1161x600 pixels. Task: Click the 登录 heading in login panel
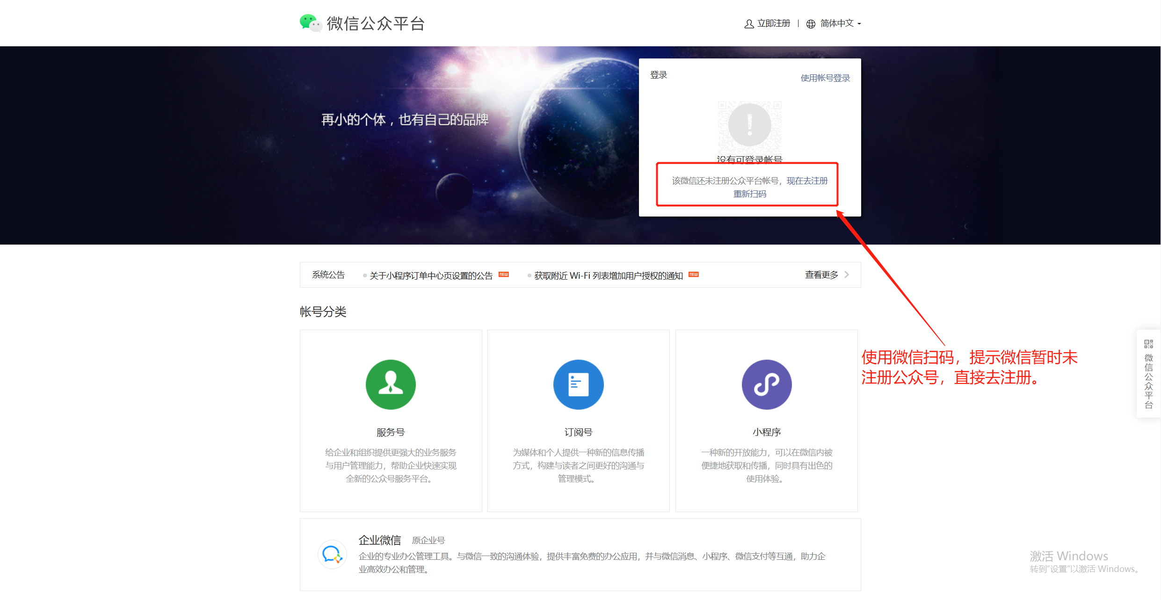pos(659,75)
